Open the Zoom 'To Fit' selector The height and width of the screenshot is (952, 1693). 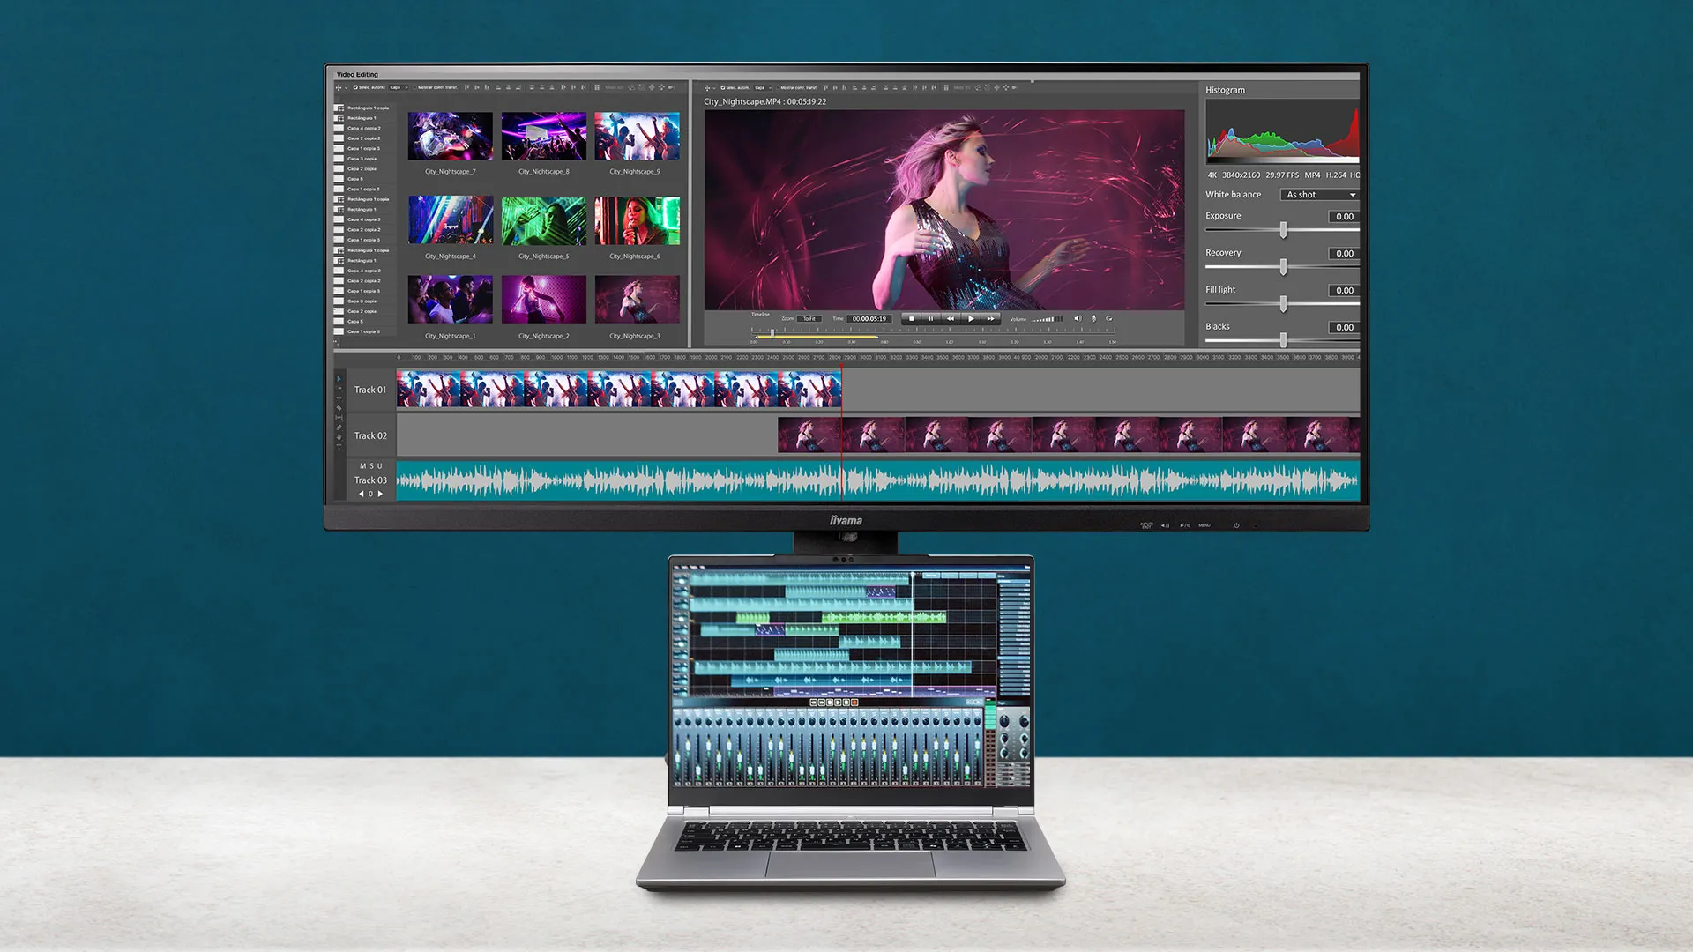coord(809,319)
